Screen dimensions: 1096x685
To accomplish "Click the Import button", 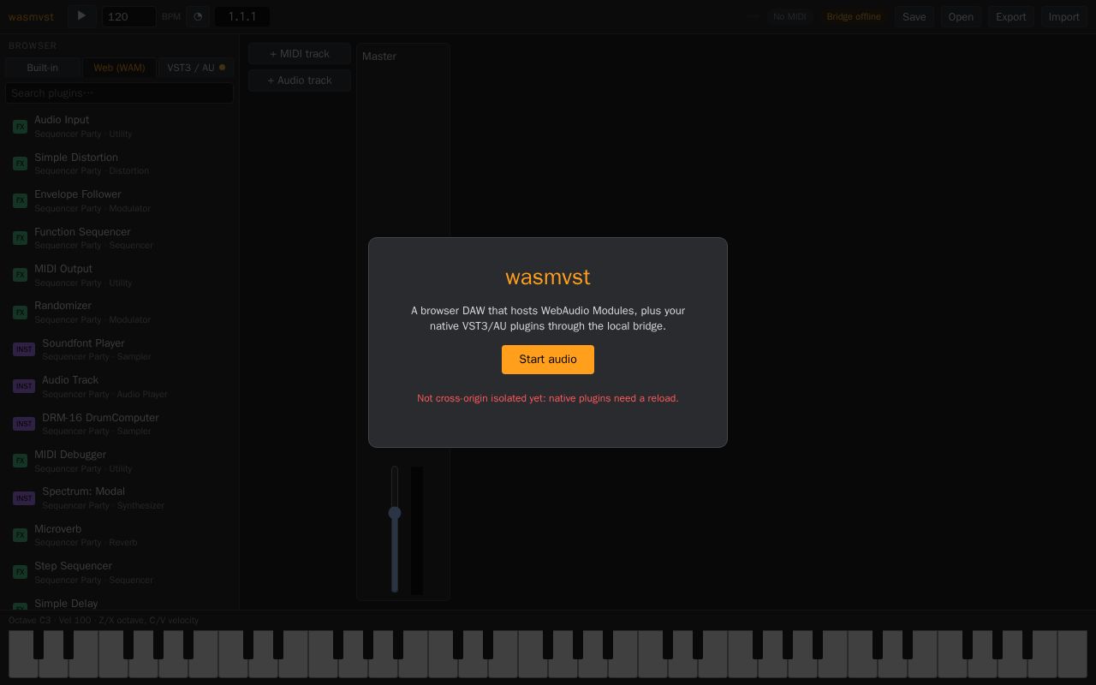I will [1064, 16].
